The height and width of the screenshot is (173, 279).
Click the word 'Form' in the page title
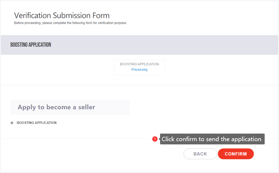101,15
